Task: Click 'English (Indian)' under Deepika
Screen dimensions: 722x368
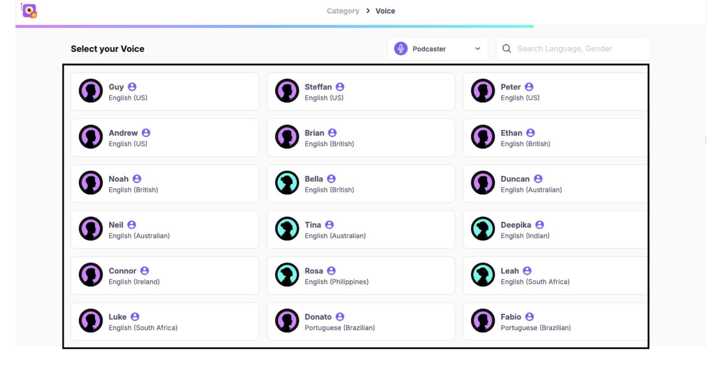Action: click(x=525, y=236)
